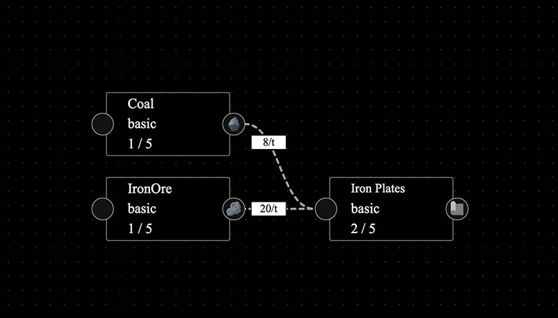Click the IronOre node's basic tier text
The width and height of the screenshot is (558, 318).
tap(142, 209)
